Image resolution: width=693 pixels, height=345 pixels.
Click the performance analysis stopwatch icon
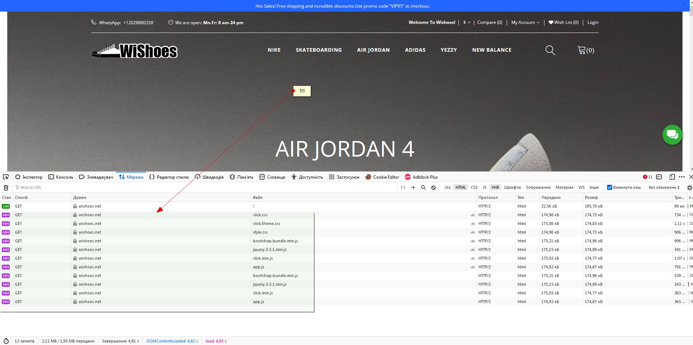[x=6, y=341]
